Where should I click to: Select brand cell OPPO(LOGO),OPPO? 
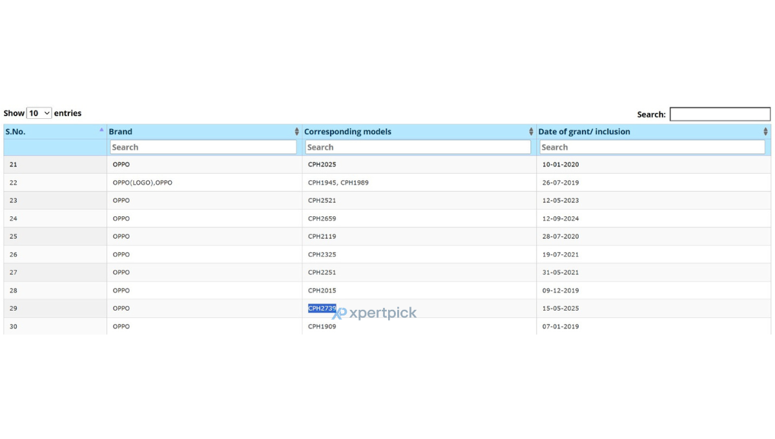(204, 183)
